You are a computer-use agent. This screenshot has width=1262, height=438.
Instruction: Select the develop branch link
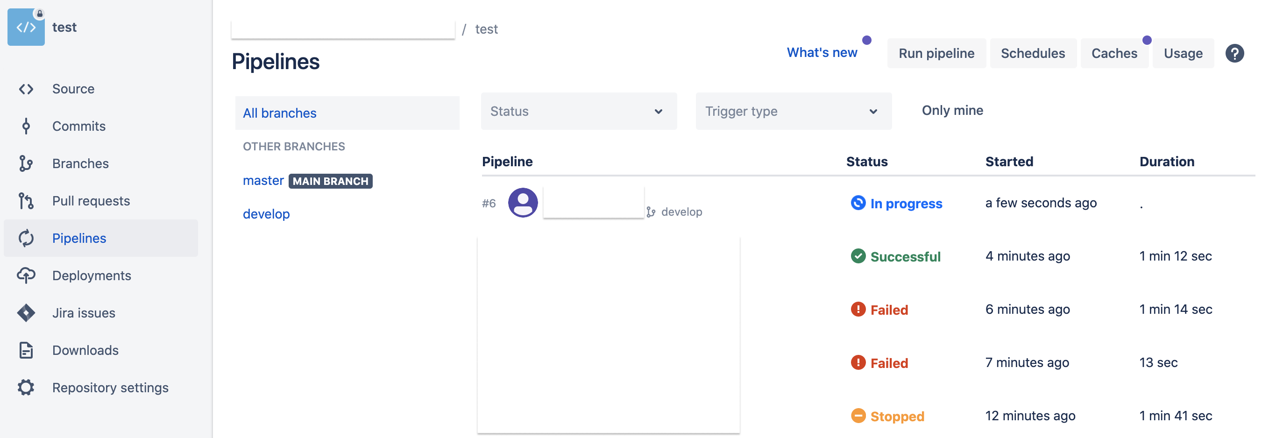click(x=266, y=214)
